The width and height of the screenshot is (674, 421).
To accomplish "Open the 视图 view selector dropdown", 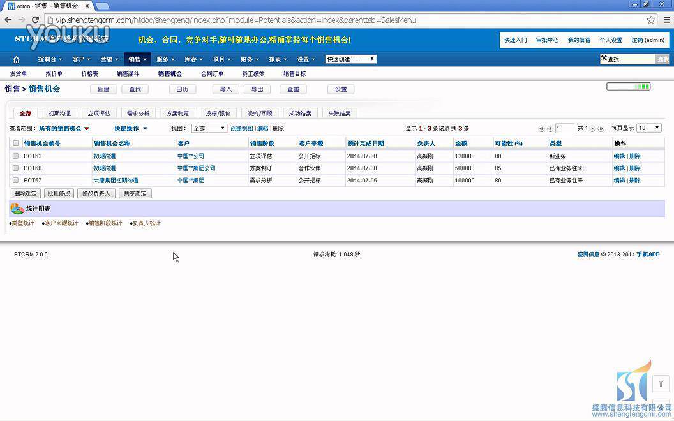I will tap(209, 128).
